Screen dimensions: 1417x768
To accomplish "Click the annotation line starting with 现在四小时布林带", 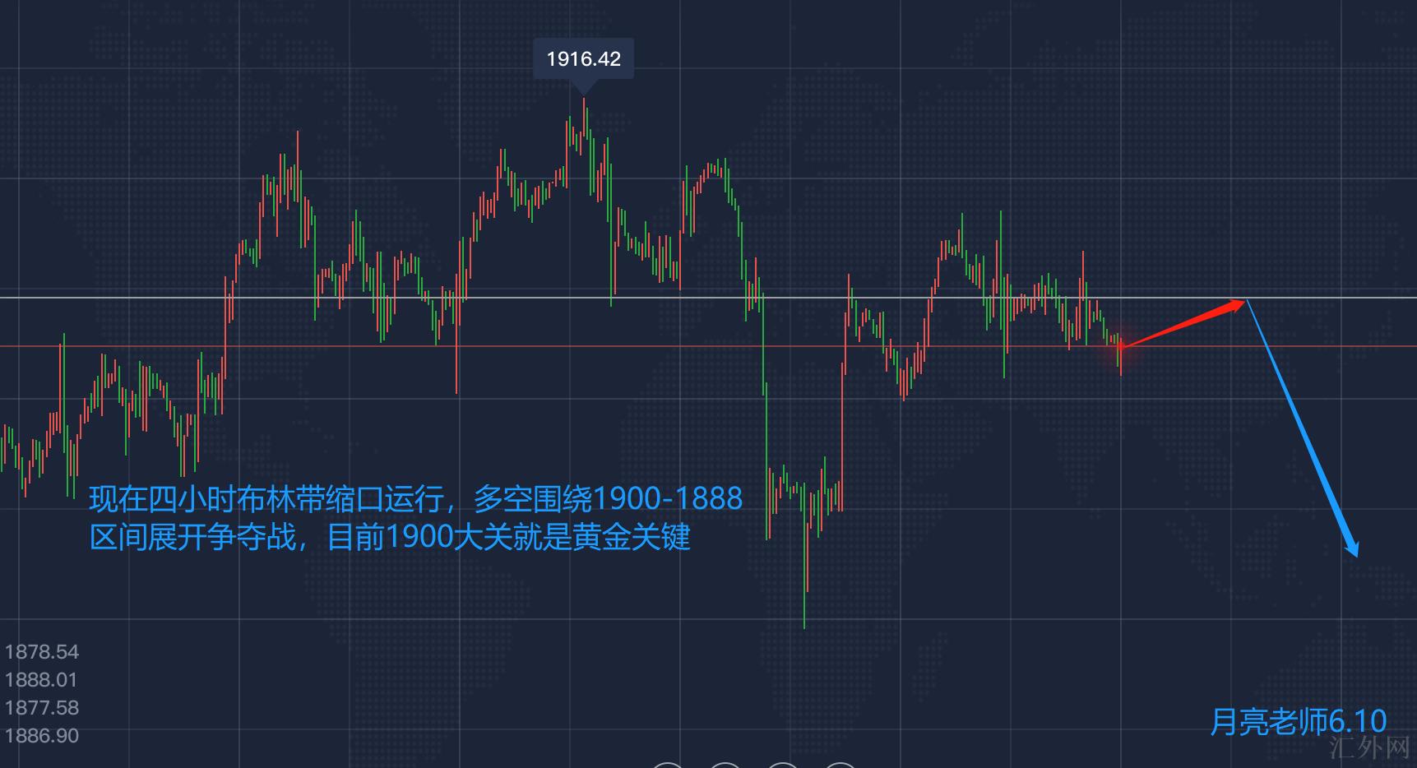I will [415, 499].
